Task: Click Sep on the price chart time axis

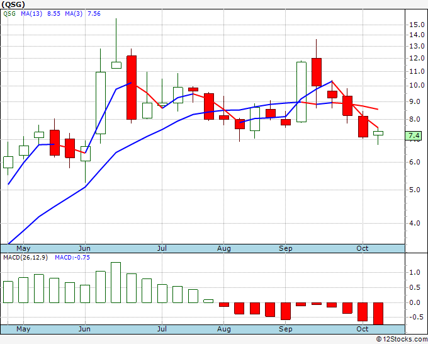Action: click(286, 248)
